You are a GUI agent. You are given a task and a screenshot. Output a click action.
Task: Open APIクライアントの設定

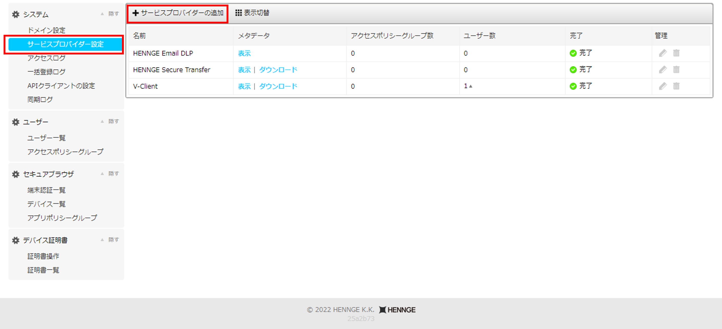pyautogui.click(x=61, y=86)
